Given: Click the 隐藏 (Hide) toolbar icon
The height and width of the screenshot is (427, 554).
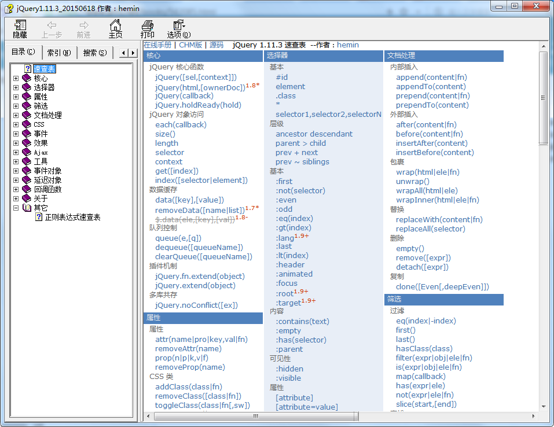Looking at the screenshot, I should coord(19,28).
